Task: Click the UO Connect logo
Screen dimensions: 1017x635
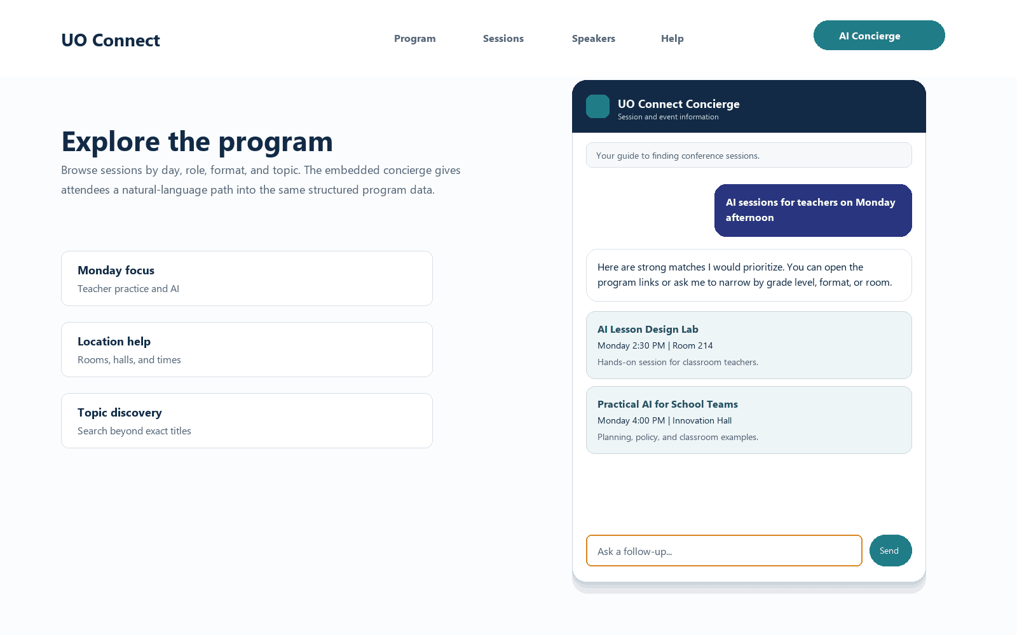Action: point(111,40)
